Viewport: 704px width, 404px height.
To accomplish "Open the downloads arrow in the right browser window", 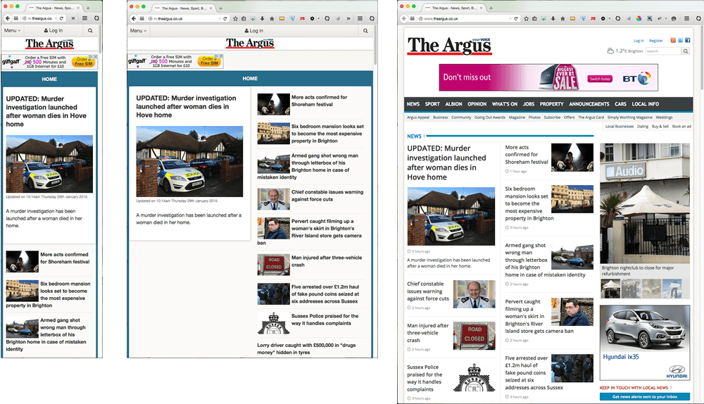I will [553, 18].
